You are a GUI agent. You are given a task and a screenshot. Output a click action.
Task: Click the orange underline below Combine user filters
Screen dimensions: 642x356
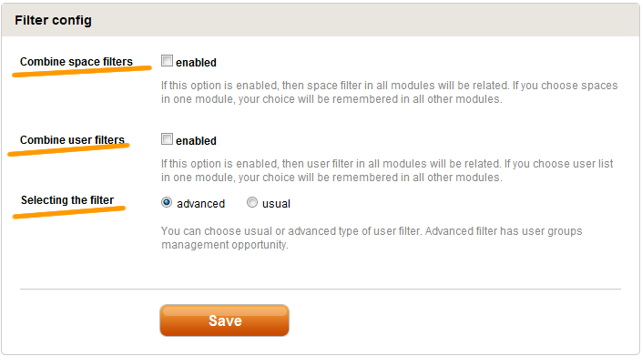(x=68, y=149)
